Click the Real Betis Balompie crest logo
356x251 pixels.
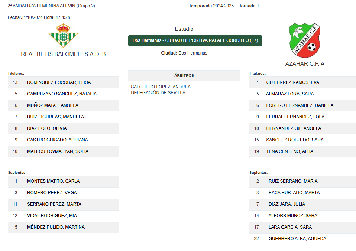click(x=63, y=36)
